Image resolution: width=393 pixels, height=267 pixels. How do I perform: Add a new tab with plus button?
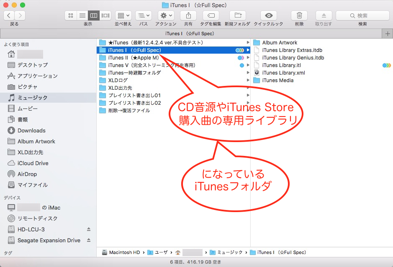tap(388, 34)
